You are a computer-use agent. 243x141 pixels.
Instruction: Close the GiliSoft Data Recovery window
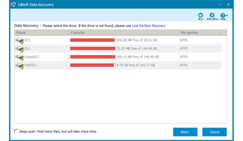coord(228,4)
